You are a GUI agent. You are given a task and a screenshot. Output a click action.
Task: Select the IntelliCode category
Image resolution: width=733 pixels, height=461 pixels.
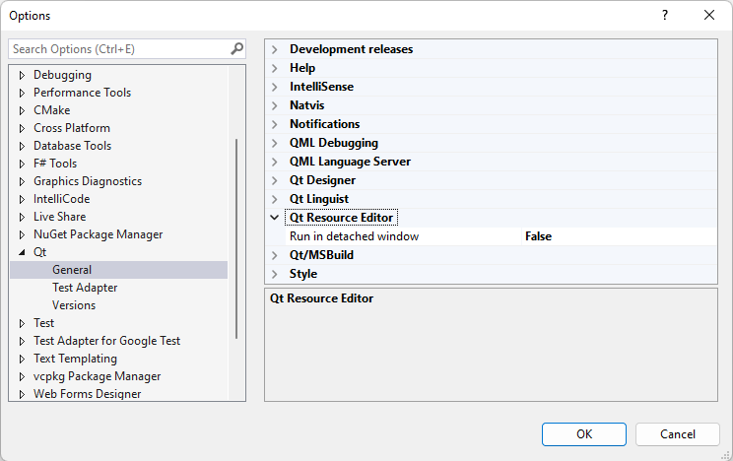coord(61,199)
